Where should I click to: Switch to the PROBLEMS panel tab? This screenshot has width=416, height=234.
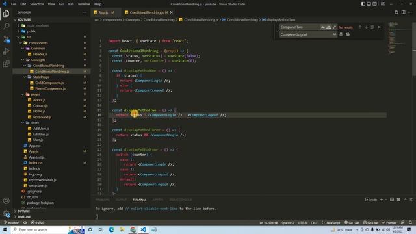pyautogui.click(x=102, y=200)
